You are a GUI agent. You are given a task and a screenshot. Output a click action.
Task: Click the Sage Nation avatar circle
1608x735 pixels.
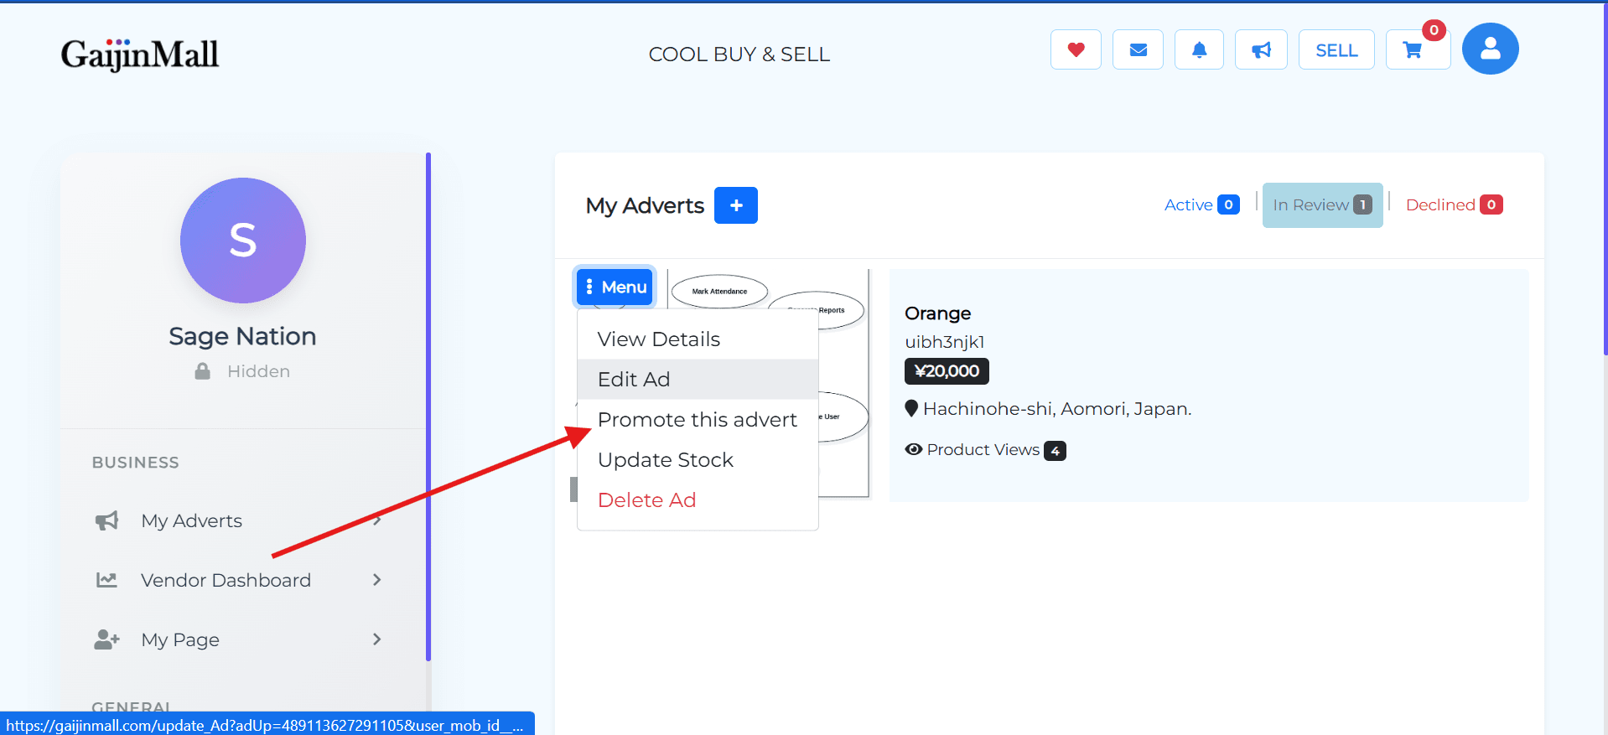(x=243, y=241)
